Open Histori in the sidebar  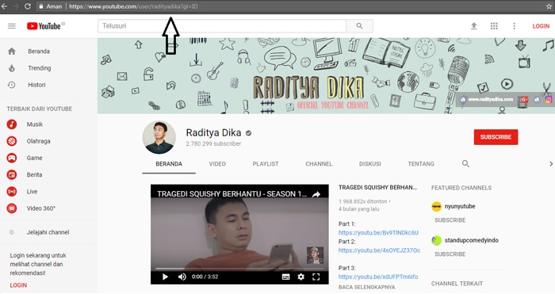coord(36,85)
